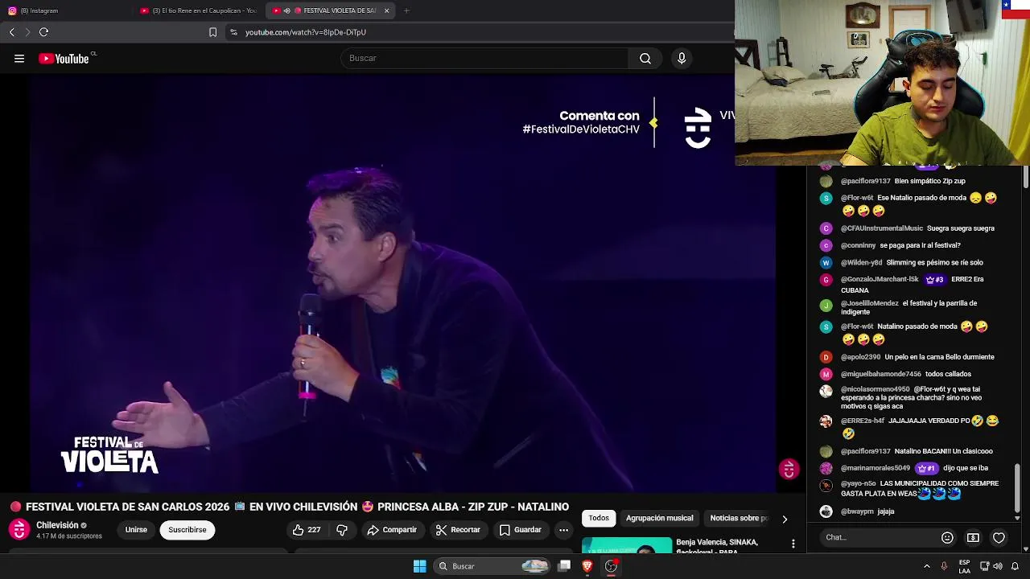
Task: Select the Noticias sobre chip
Action: coord(739,519)
